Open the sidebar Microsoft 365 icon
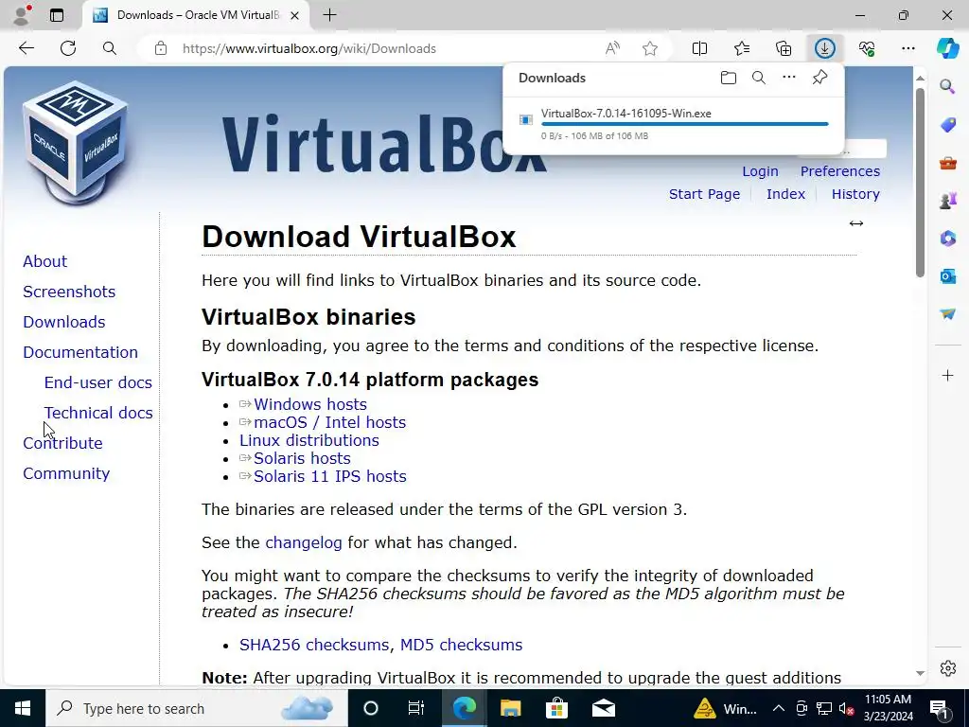 pos(948,239)
